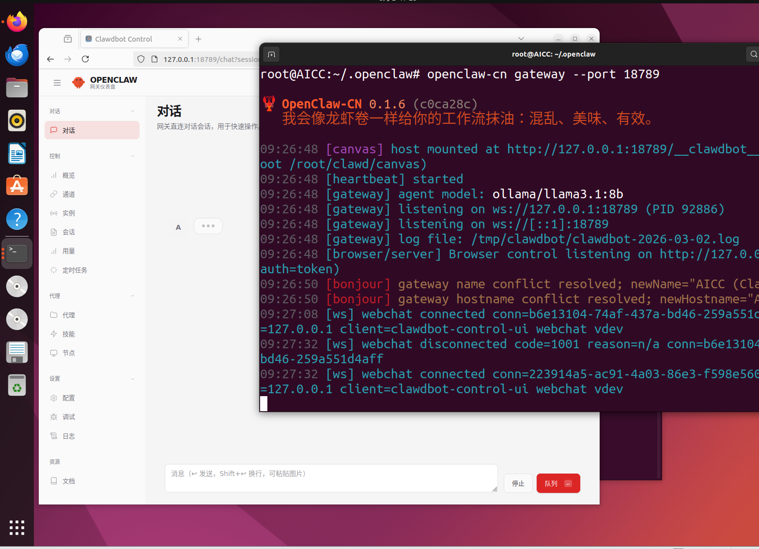
Task: Click the red 队列 queue button
Action: tap(558, 483)
